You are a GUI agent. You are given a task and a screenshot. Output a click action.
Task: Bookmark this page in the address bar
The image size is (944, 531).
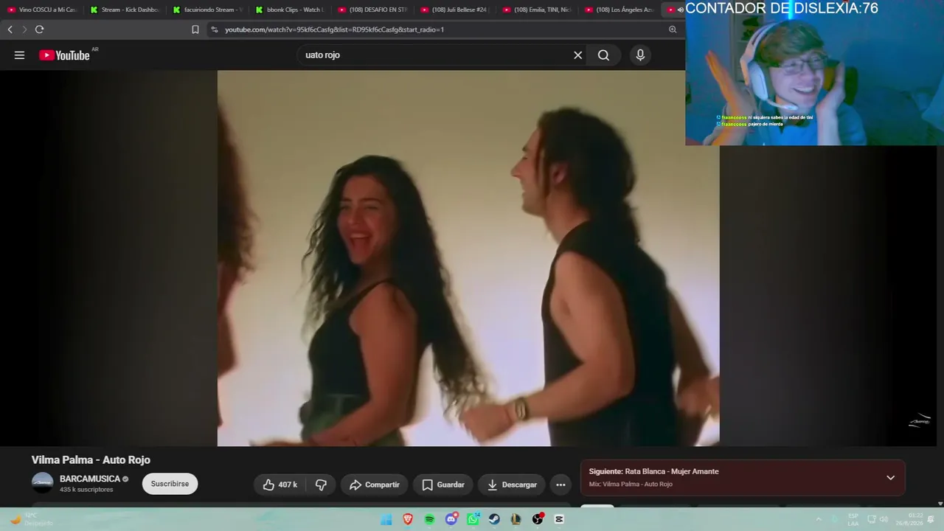click(195, 29)
